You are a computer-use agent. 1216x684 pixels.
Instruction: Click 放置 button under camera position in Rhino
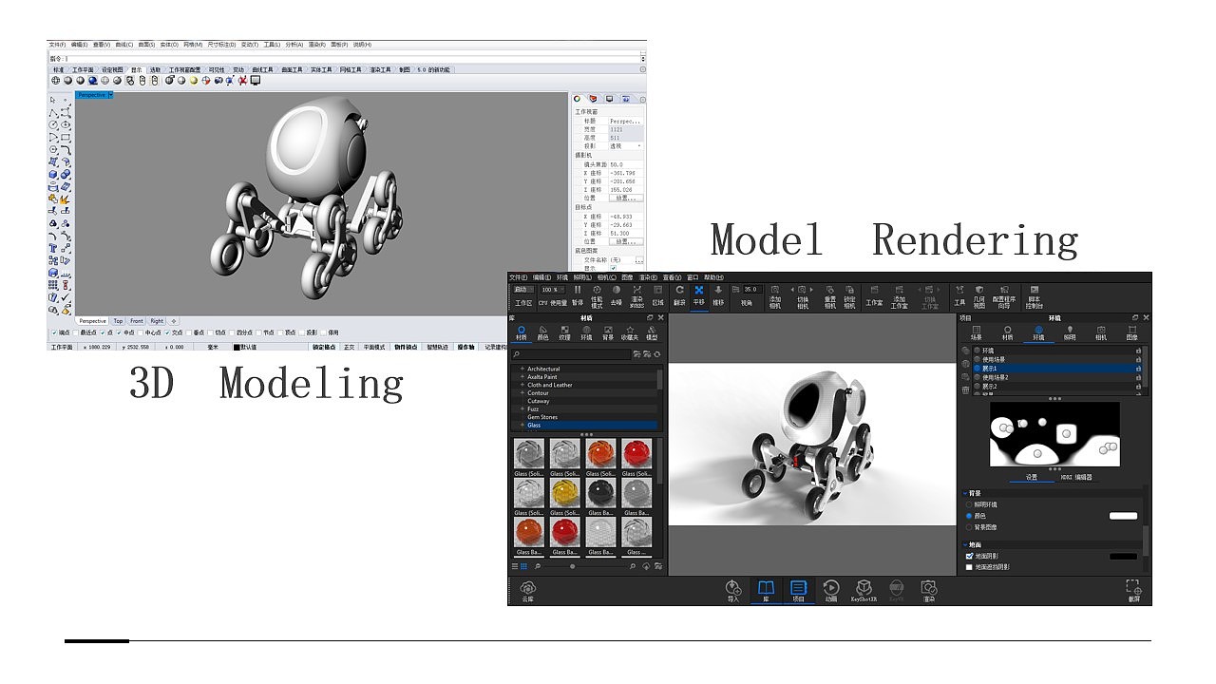(x=626, y=198)
